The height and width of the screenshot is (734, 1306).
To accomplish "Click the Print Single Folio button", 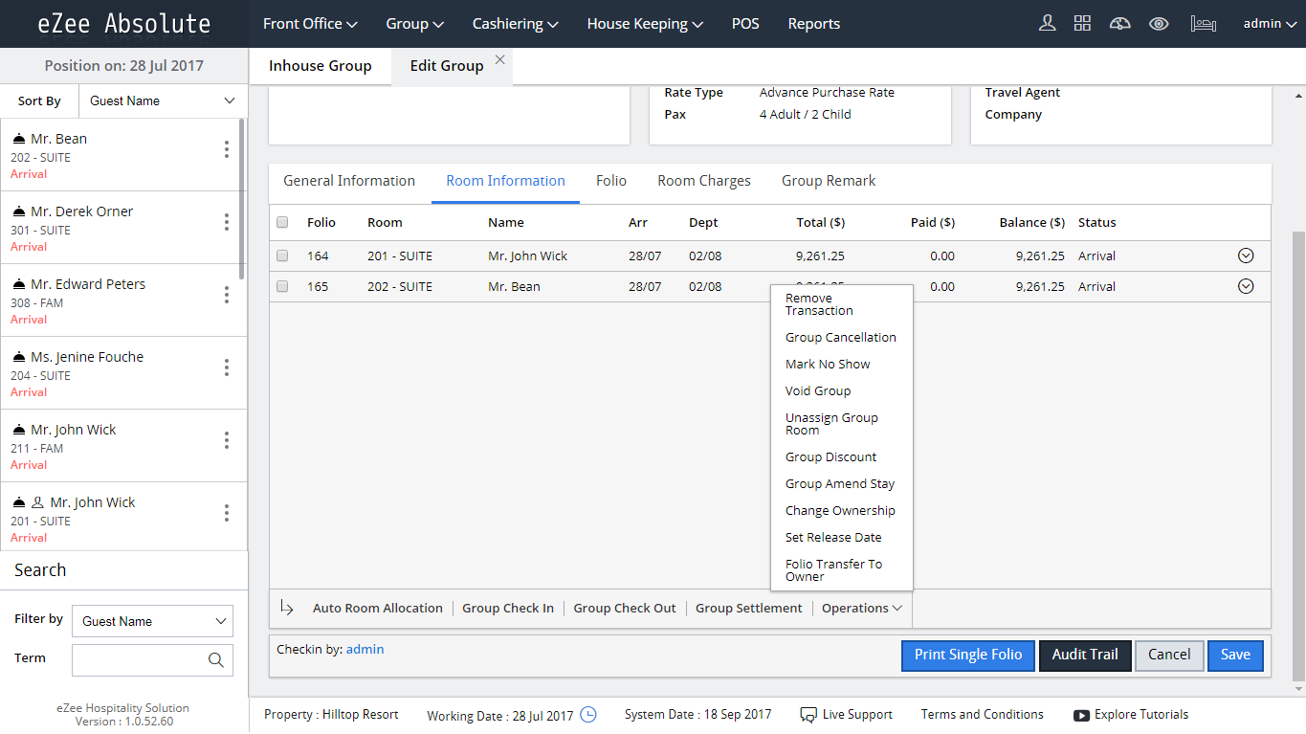I will 967,656.
